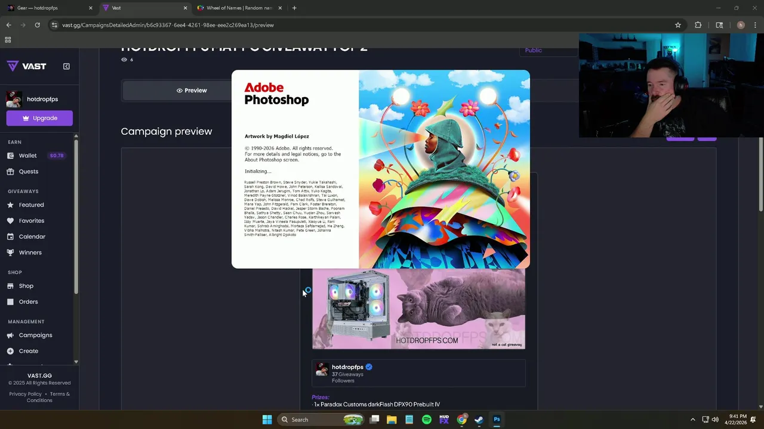Open hotdropfps profile in sidebar

(39, 99)
